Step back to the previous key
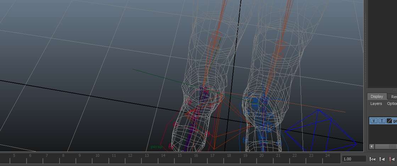397x166 pixels. pos(392,159)
